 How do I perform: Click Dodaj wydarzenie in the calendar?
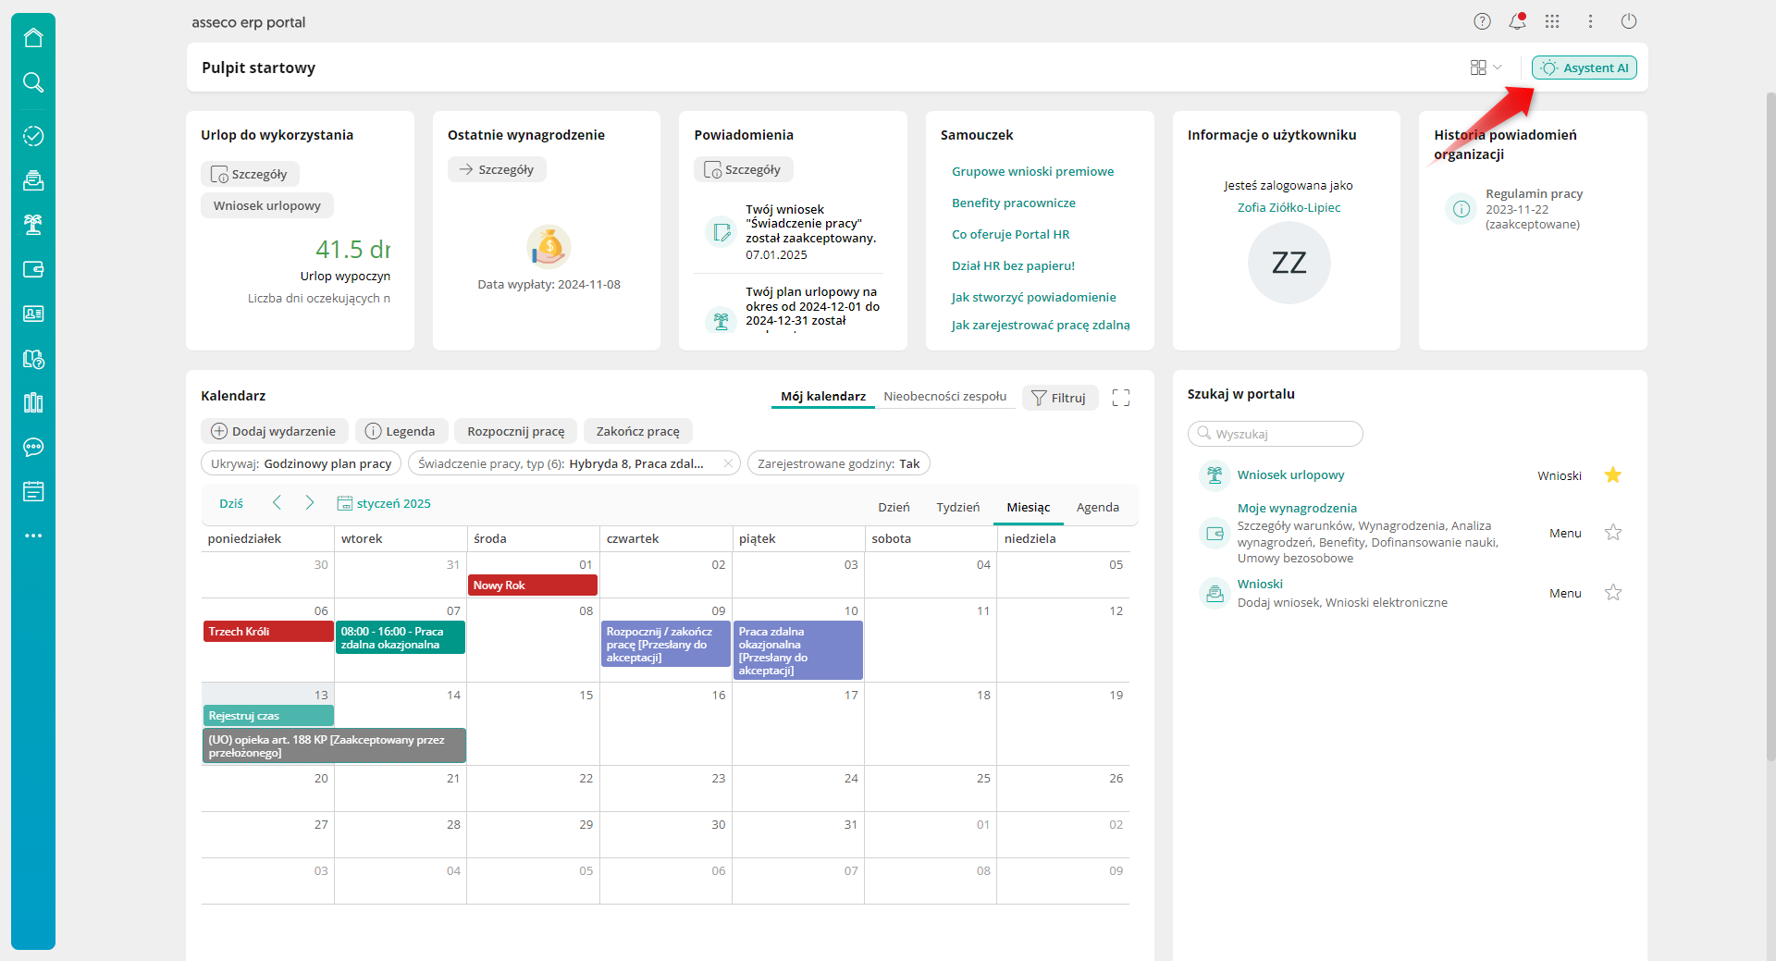(275, 431)
